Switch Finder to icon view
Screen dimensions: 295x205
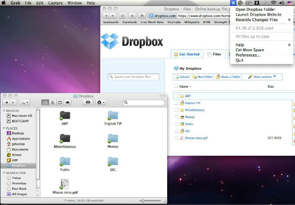pyautogui.click(x=45, y=102)
